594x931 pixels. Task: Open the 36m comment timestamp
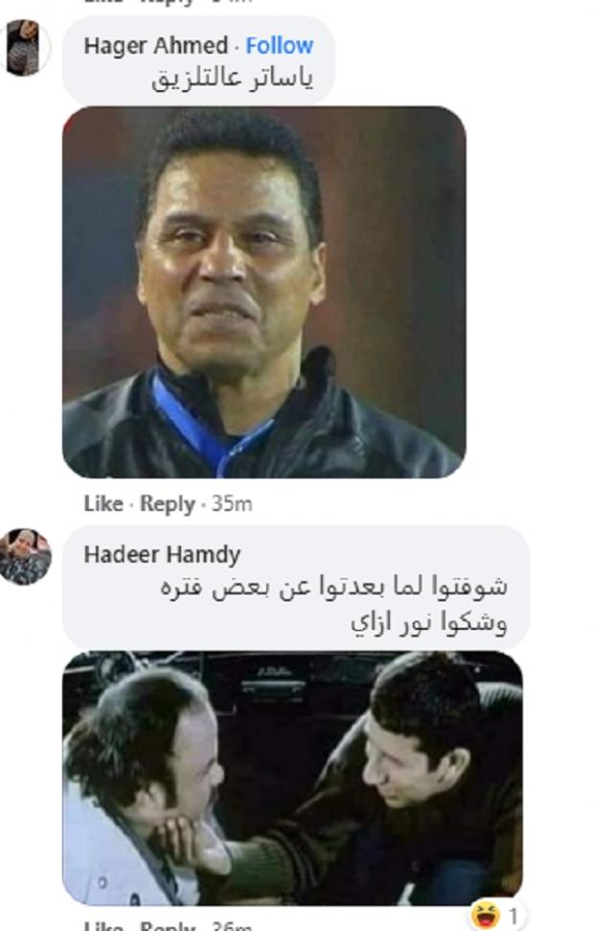[x=232, y=926]
